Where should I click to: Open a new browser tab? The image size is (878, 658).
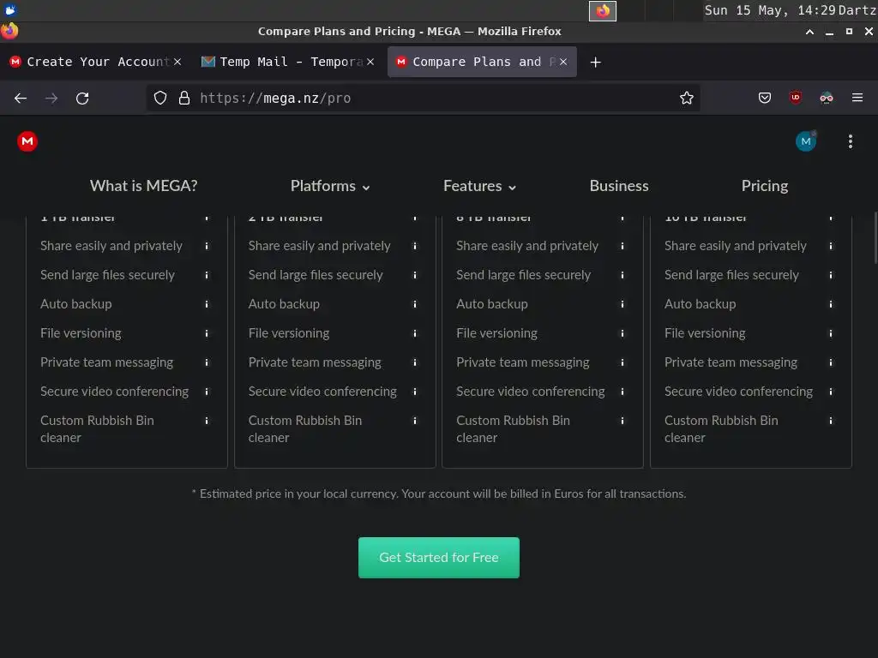tap(596, 62)
